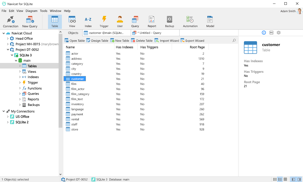View the DDL of the customer table
This screenshot has height=182, width=303.
coord(271,33)
